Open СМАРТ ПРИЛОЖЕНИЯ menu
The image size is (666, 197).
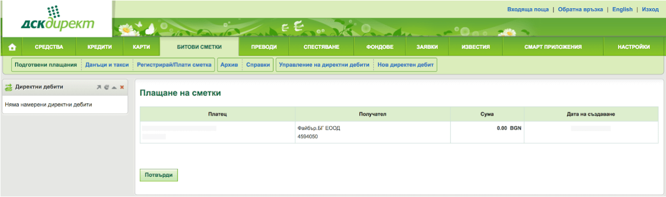(x=552, y=47)
